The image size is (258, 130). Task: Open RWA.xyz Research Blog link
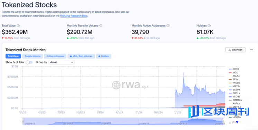pyautogui.click(x=74, y=16)
